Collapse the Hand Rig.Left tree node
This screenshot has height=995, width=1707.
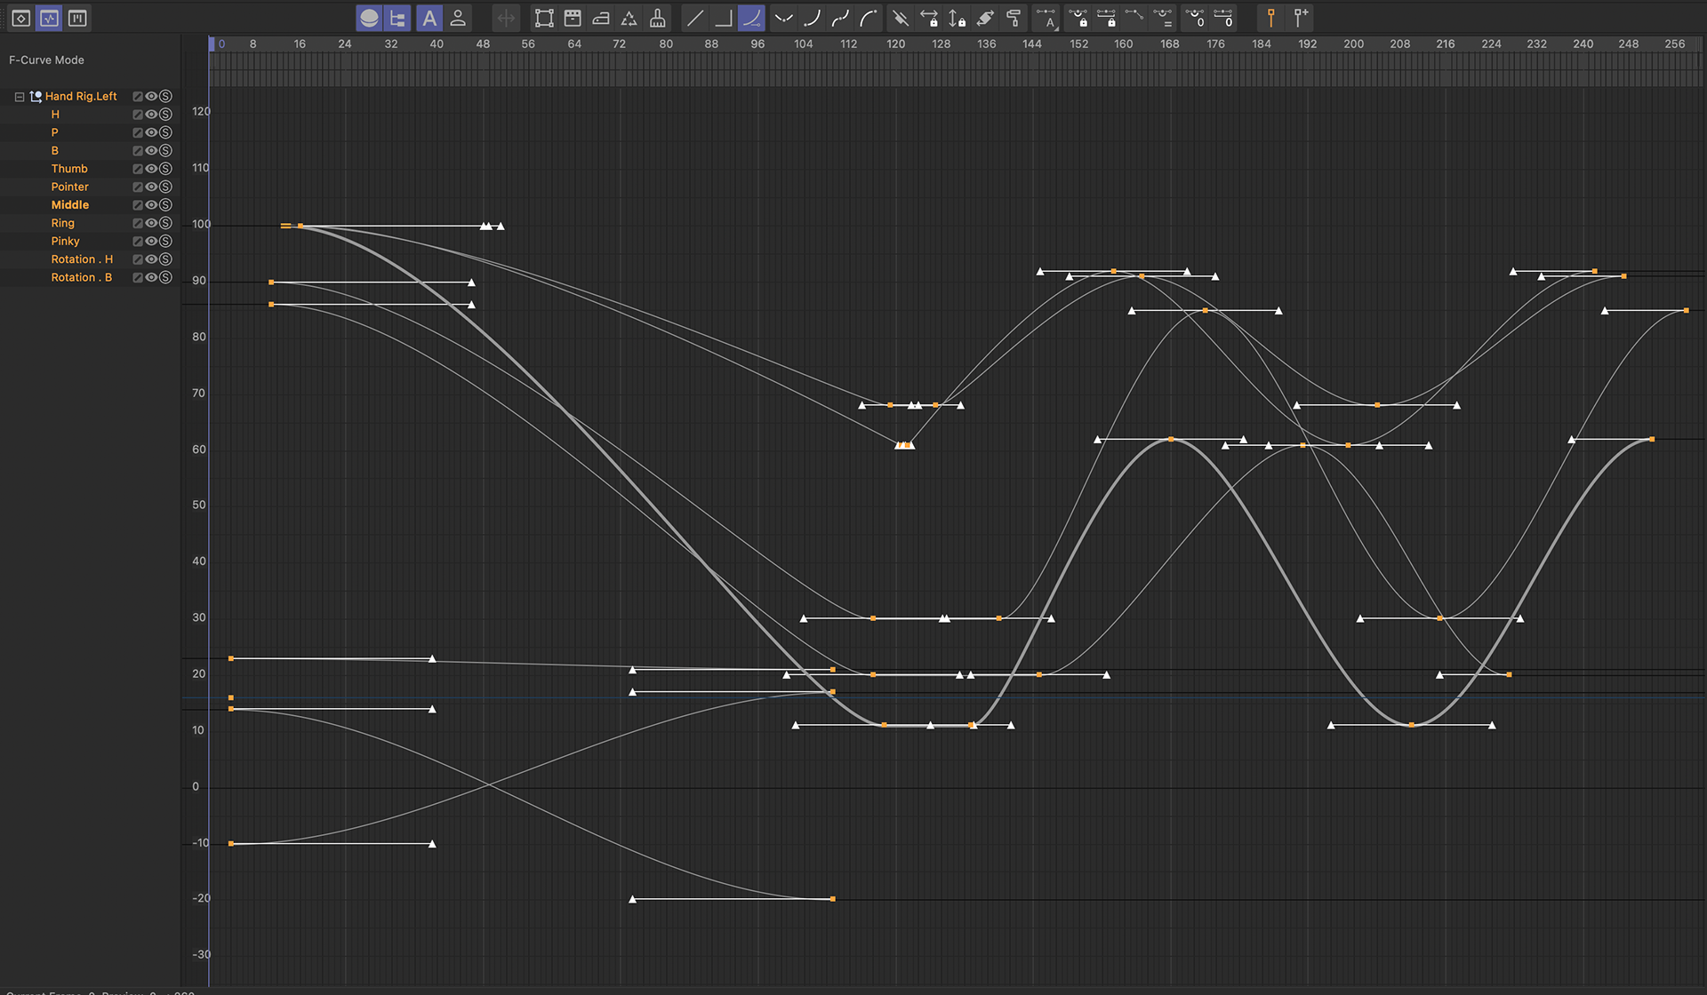pos(20,96)
